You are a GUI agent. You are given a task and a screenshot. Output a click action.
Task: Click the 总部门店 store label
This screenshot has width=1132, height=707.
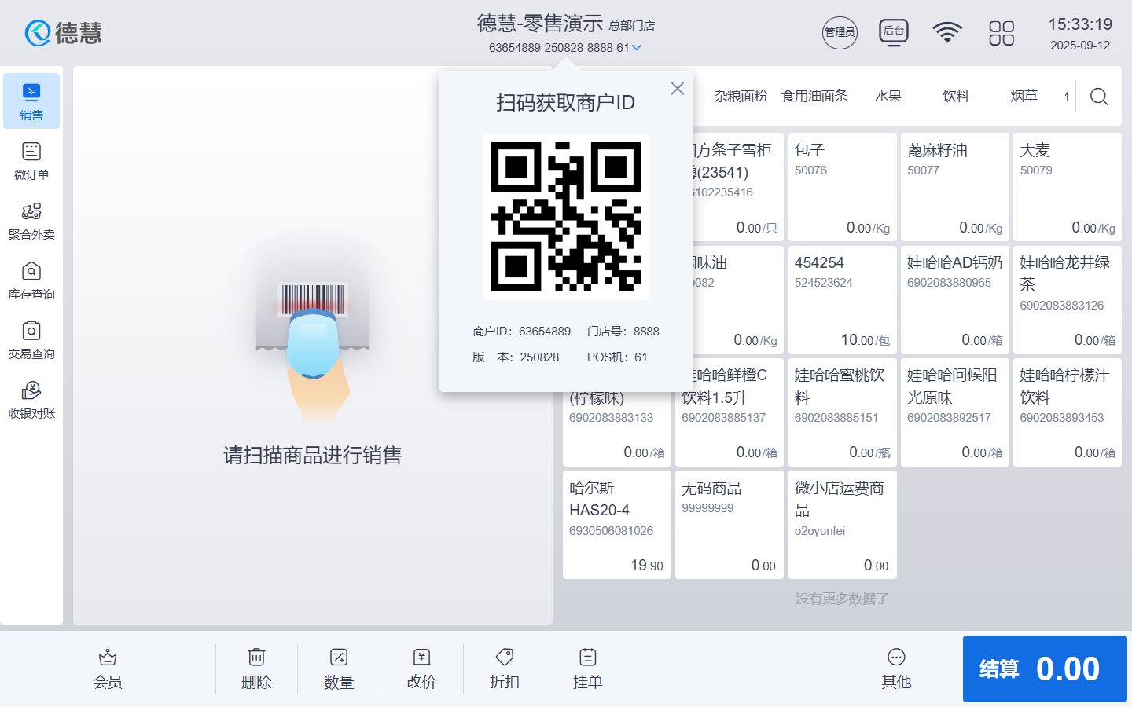632,26
